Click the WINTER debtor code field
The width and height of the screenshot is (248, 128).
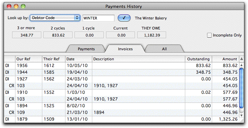tap(98, 18)
